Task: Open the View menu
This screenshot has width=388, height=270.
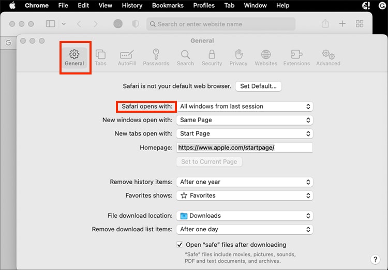Action: point(106,6)
